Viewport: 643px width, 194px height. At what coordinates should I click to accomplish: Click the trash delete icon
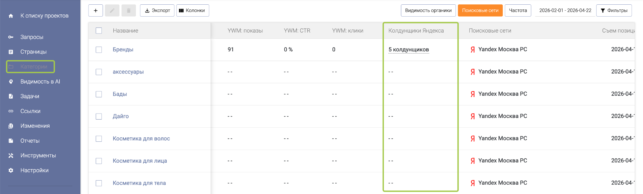pos(128,11)
